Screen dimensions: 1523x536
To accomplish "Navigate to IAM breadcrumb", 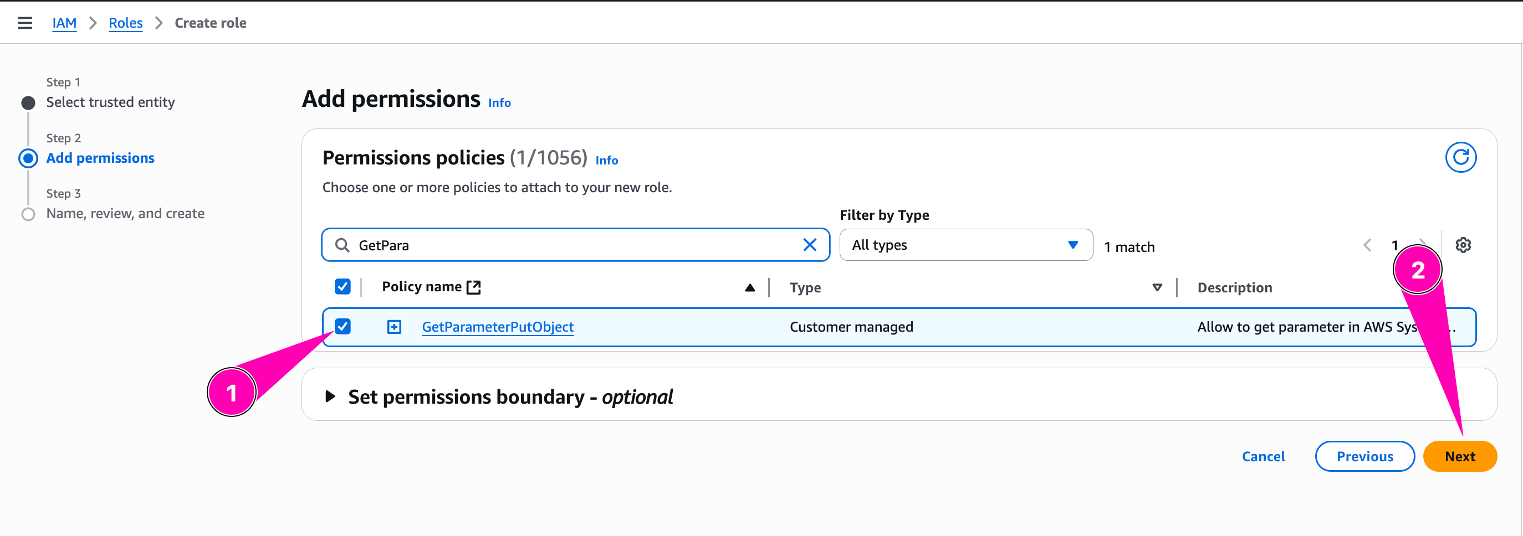I will point(64,23).
